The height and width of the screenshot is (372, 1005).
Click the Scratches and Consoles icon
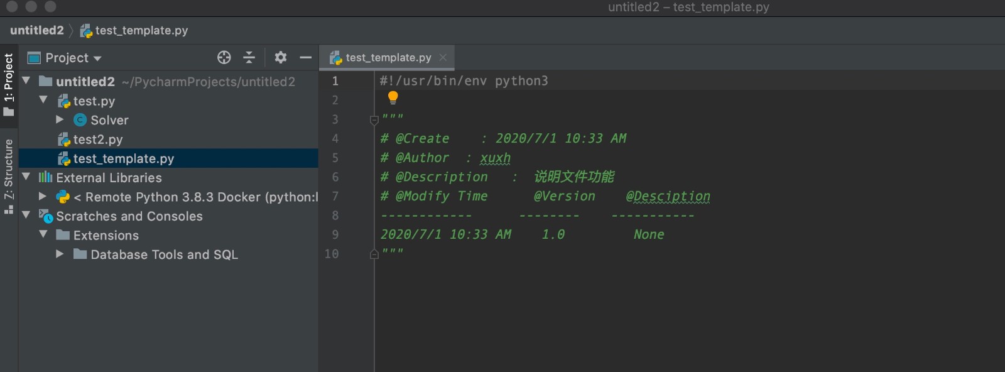click(x=46, y=216)
